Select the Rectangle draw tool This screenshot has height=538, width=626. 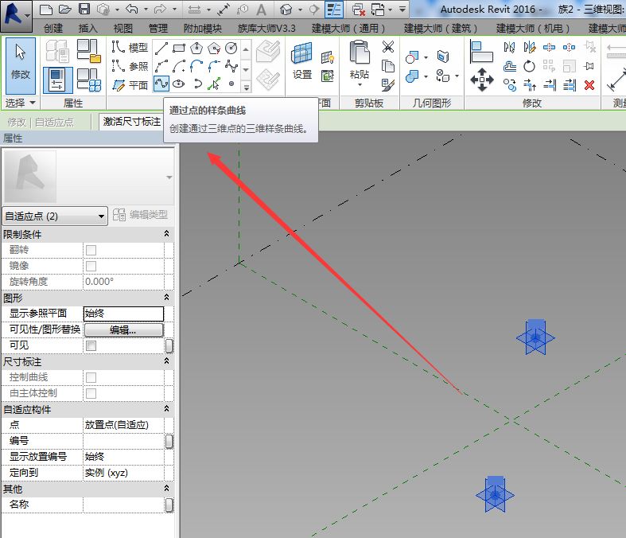click(x=179, y=49)
